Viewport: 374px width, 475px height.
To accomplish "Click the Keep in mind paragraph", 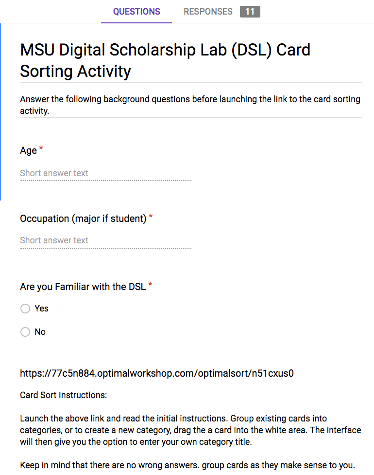I will point(187,465).
